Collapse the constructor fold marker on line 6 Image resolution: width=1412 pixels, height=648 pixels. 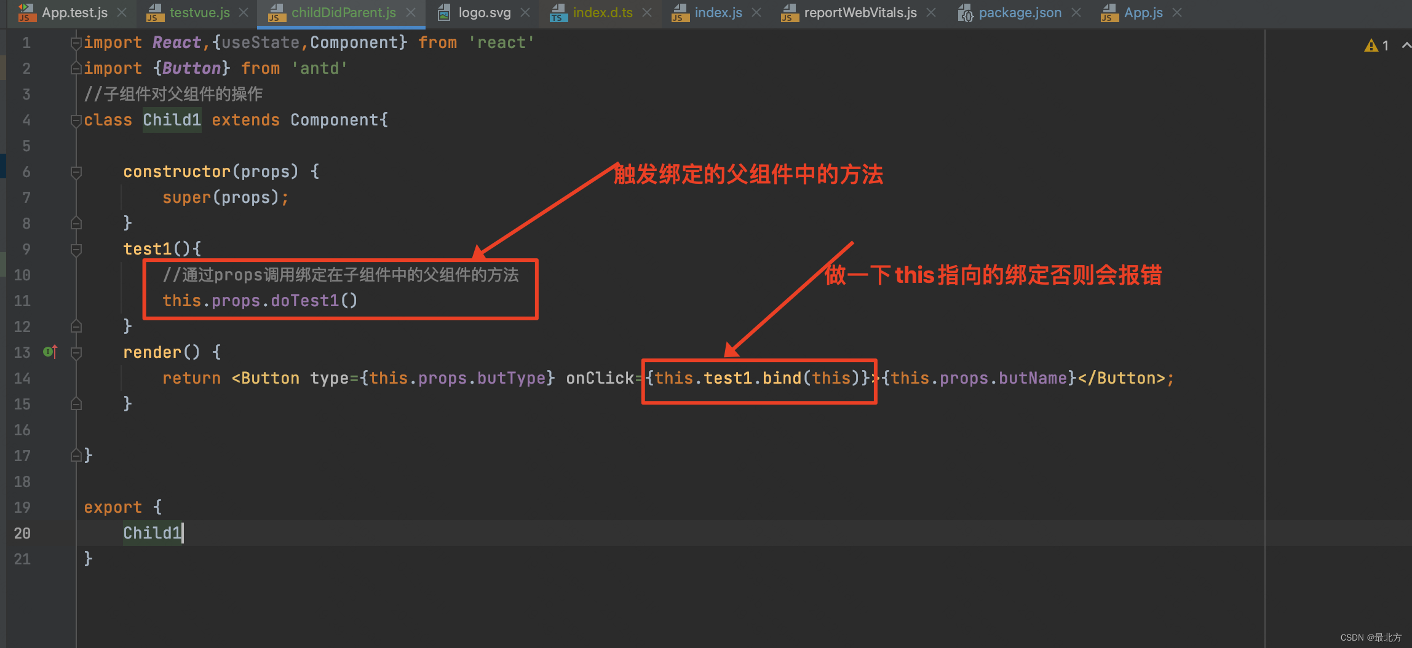(x=76, y=172)
